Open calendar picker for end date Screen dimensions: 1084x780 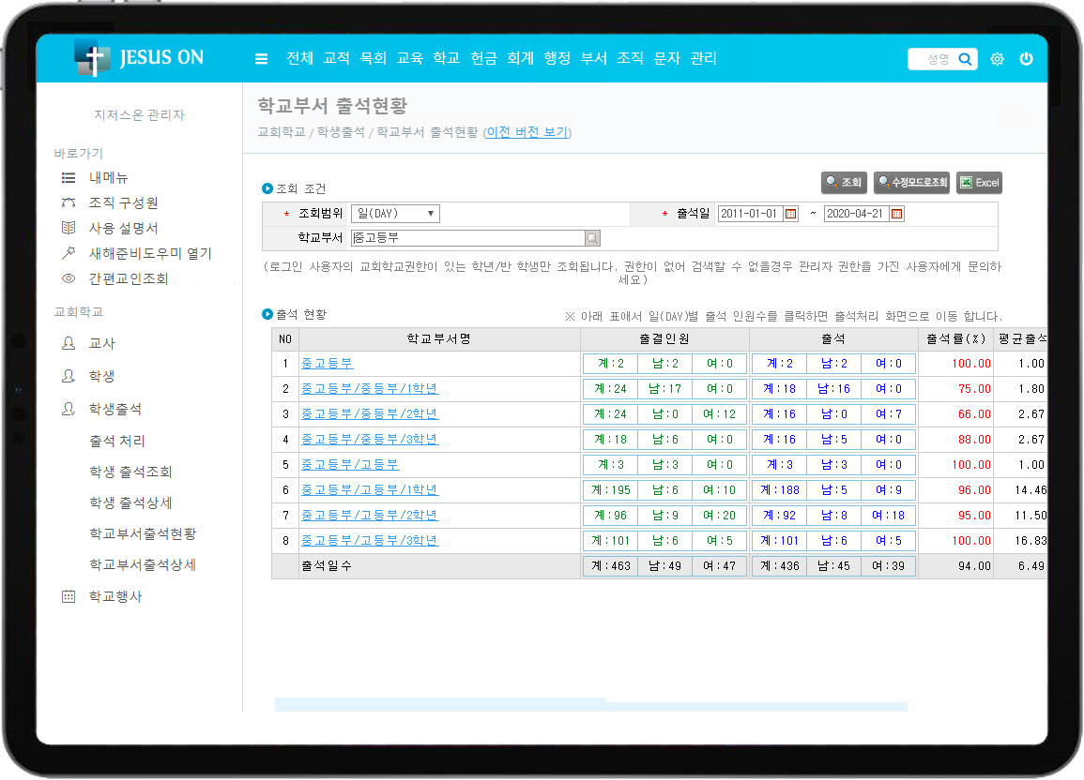[897, 214]
